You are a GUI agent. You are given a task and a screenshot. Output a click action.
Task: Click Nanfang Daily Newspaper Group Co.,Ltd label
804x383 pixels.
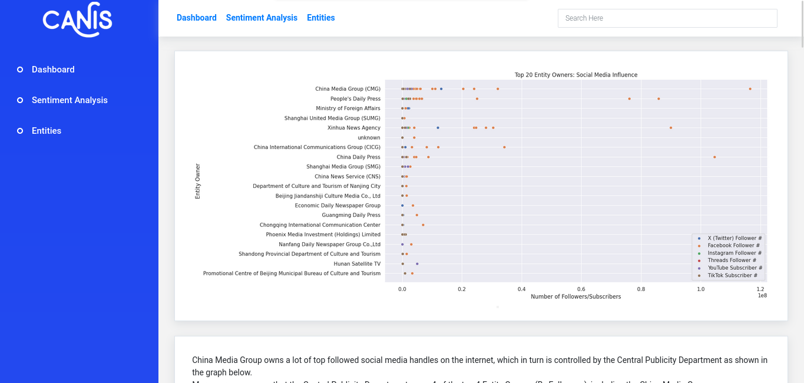330,245
